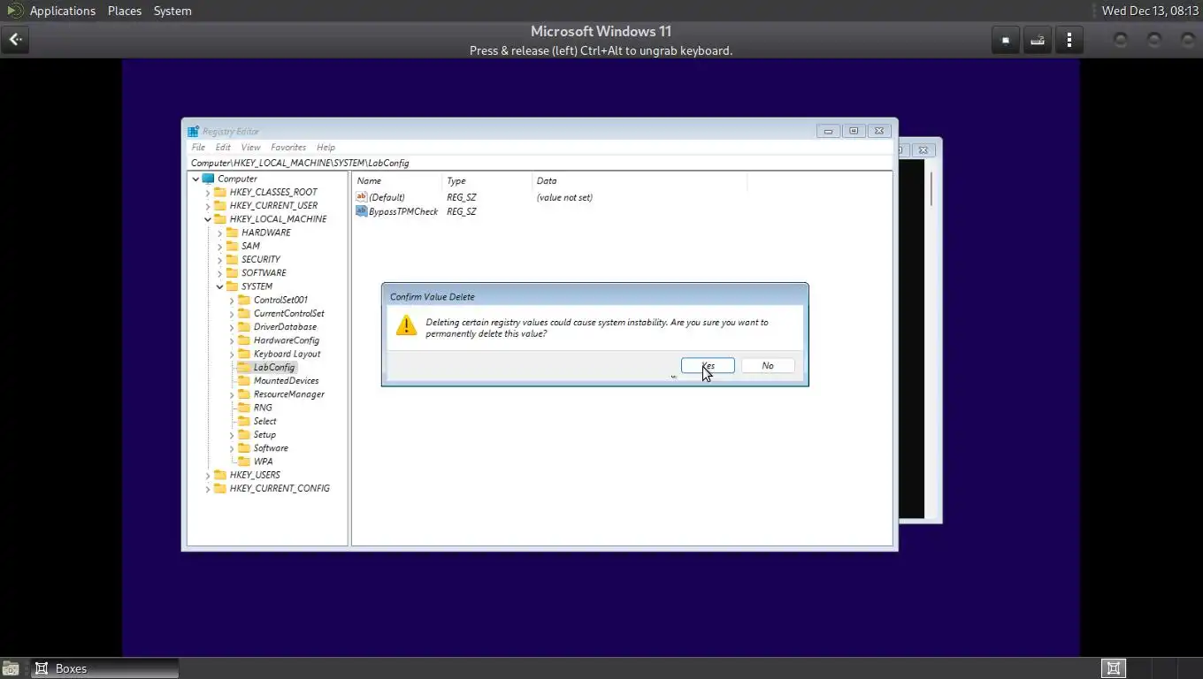Sort values by the Name column header
1203x679 pixels.
[x=396, y=180]
